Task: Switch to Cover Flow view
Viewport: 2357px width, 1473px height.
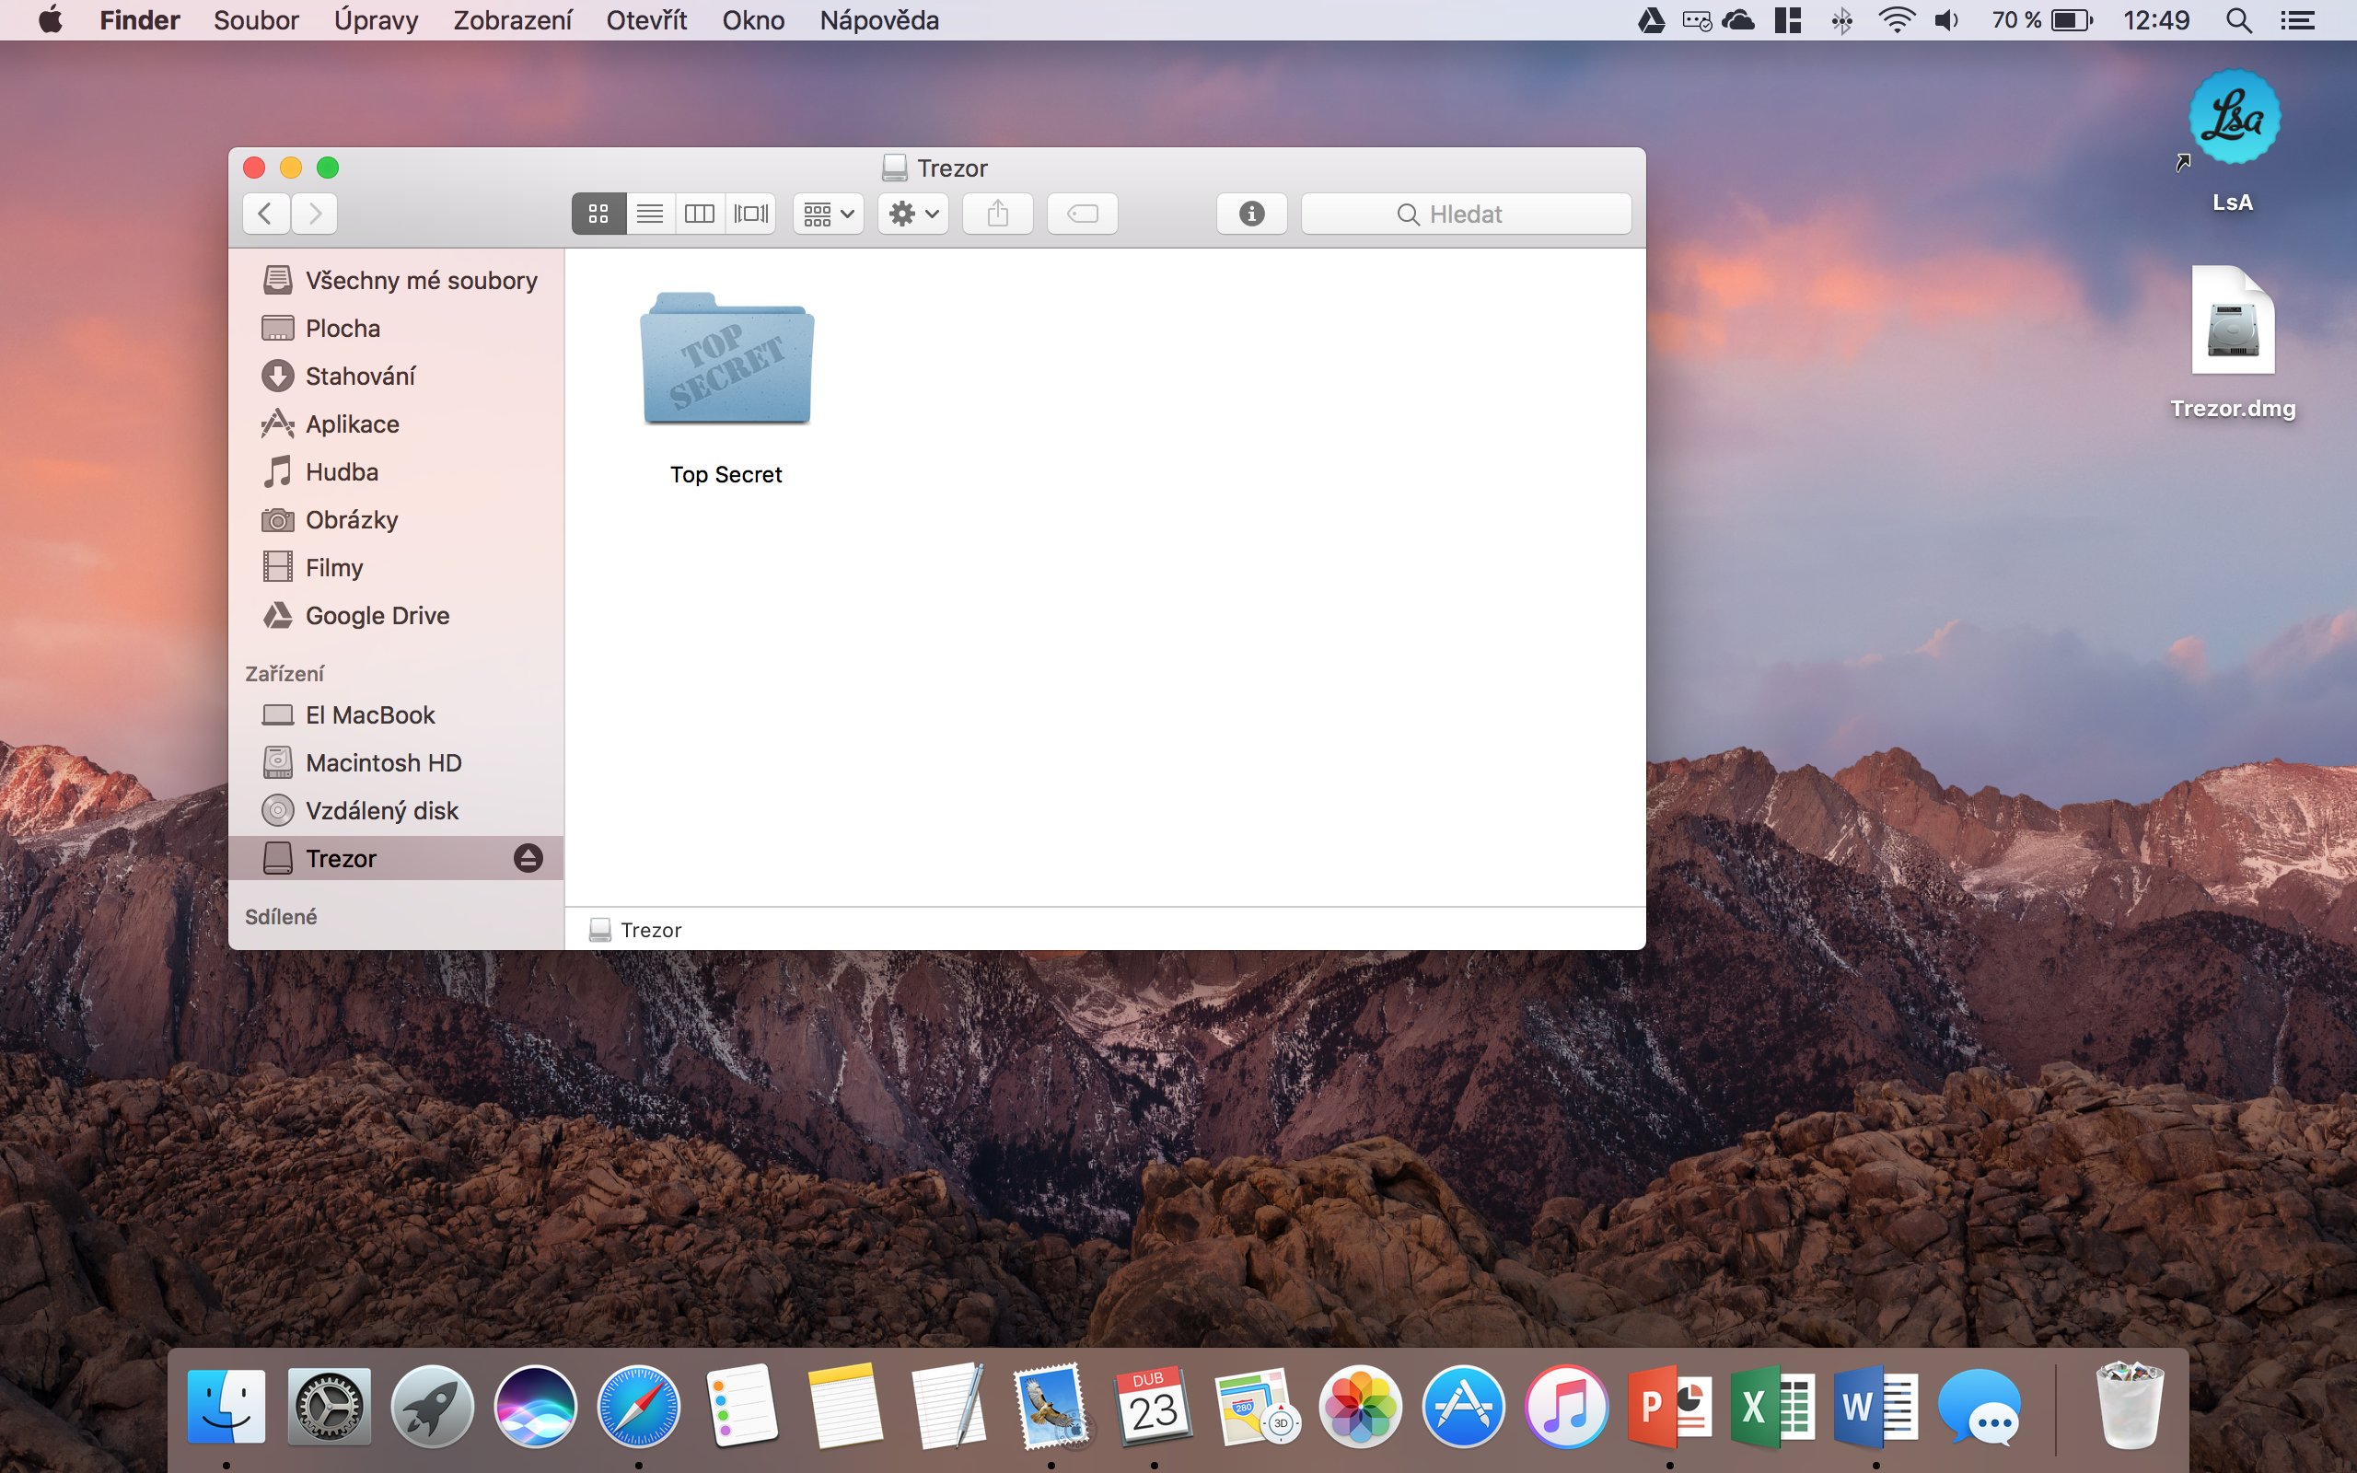Action: pos(751,214)
